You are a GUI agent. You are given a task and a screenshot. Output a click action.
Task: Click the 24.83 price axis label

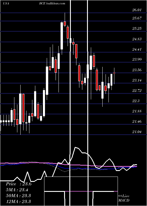pyautogui.click(x=137, y=39)
